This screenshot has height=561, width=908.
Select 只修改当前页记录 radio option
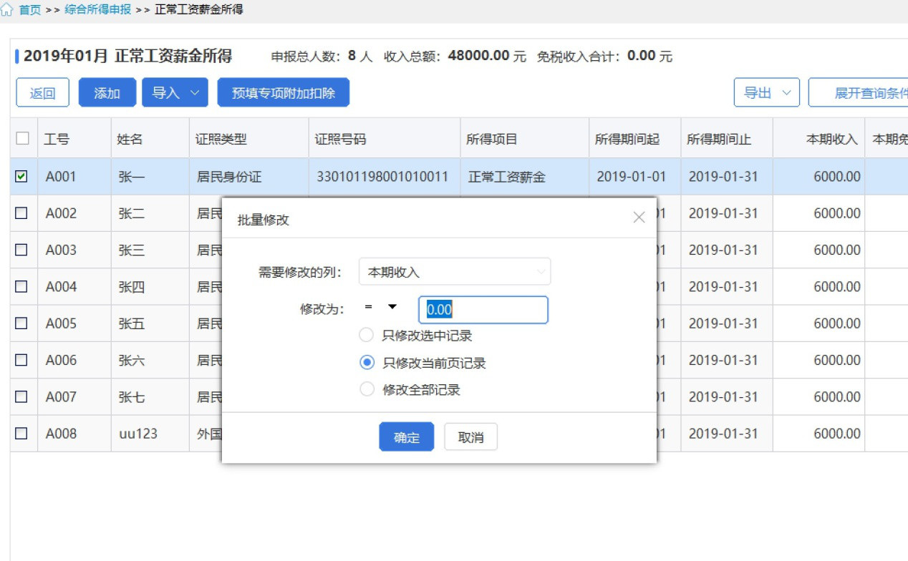click(367, 363)
